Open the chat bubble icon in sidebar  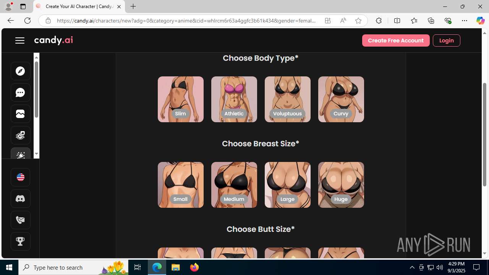(21, 92)
